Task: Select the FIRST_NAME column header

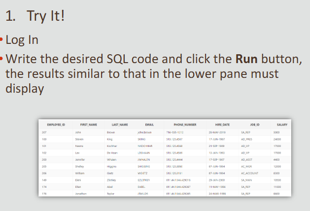Action: pyautogui.click(x=89, y=125)
